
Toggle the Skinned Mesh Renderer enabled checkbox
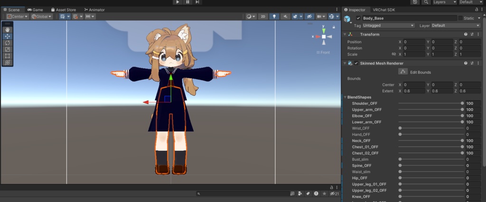tap(356, 63)
